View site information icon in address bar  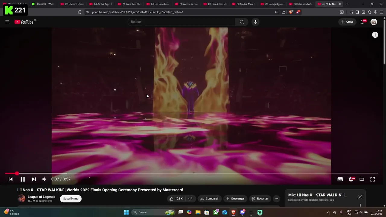click(x=87, y=12)
